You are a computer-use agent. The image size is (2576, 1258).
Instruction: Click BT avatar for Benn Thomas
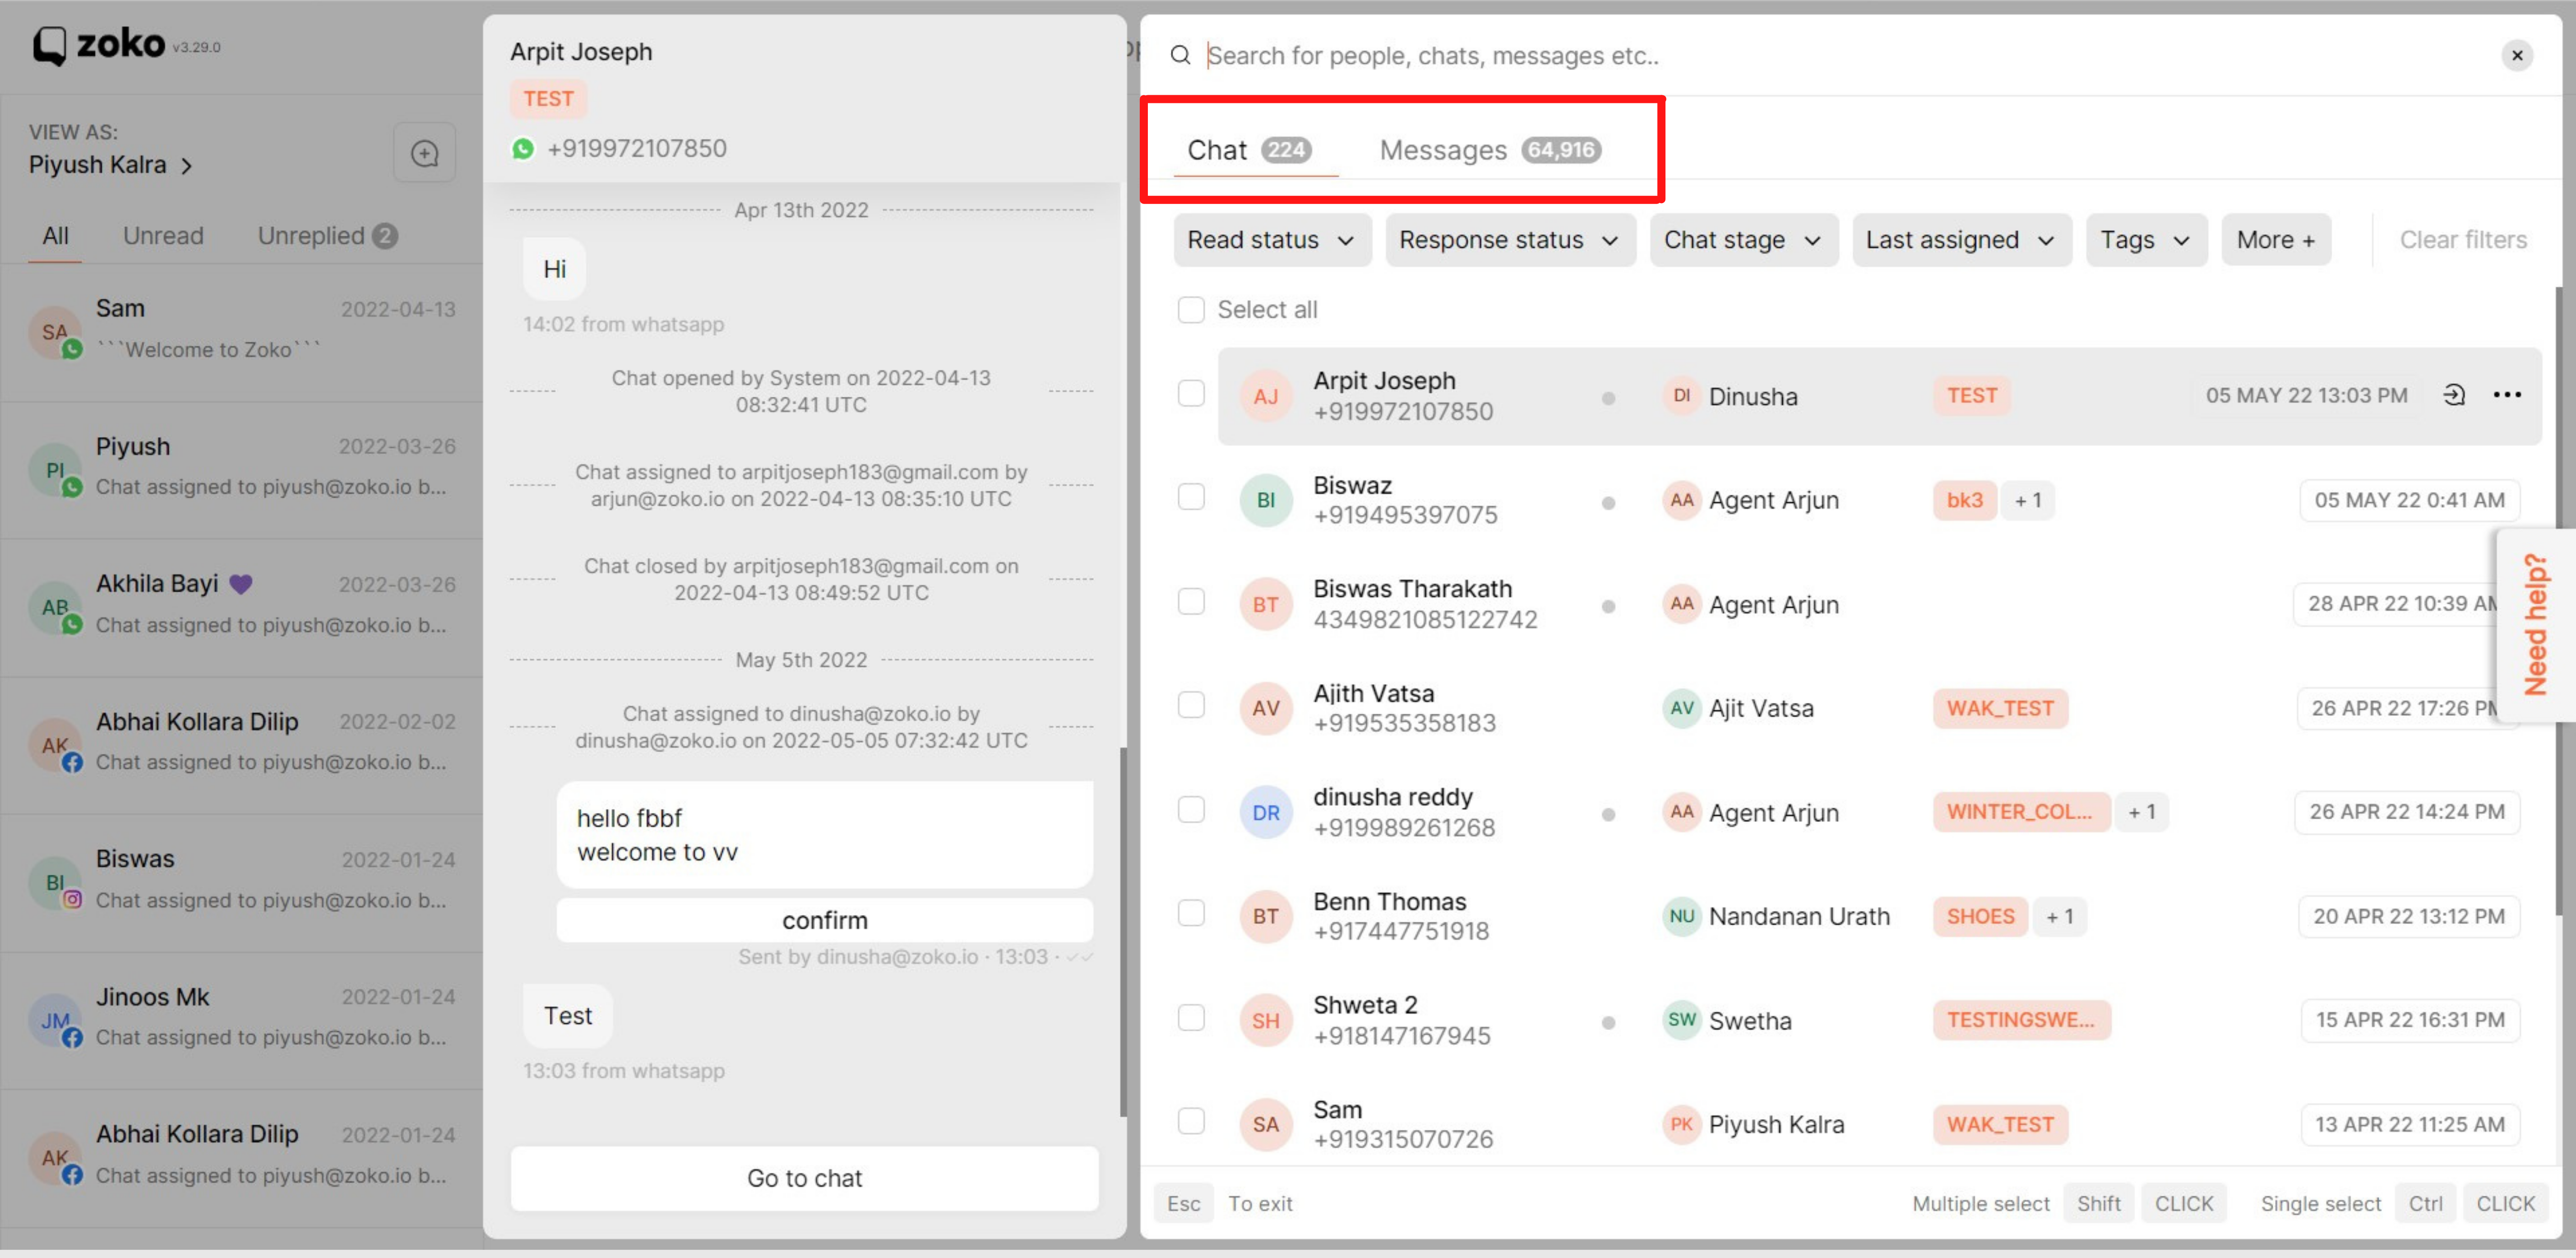[x=1266, y=916]
